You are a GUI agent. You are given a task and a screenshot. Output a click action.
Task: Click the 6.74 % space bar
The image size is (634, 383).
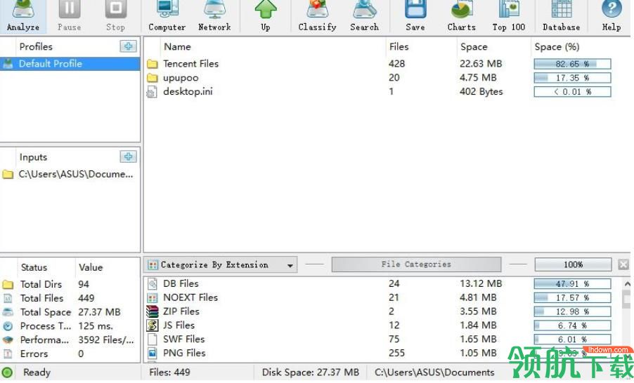coord(572,325)
